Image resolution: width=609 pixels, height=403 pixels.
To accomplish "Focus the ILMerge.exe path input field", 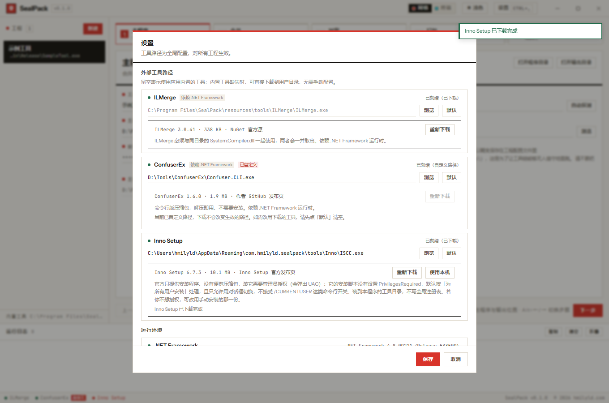I will 282,111.
